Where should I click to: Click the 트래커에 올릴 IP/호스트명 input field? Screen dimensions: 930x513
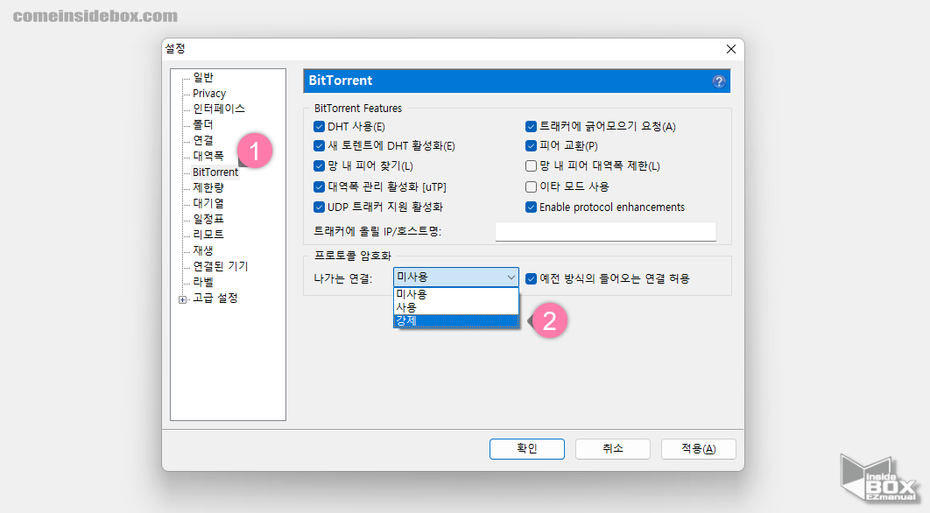click(x=606, y=231)
